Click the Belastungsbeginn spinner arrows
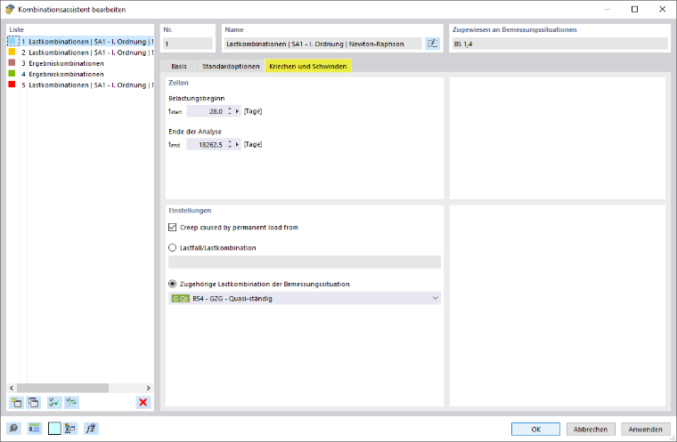677x442 pixels. click(230, 111)
